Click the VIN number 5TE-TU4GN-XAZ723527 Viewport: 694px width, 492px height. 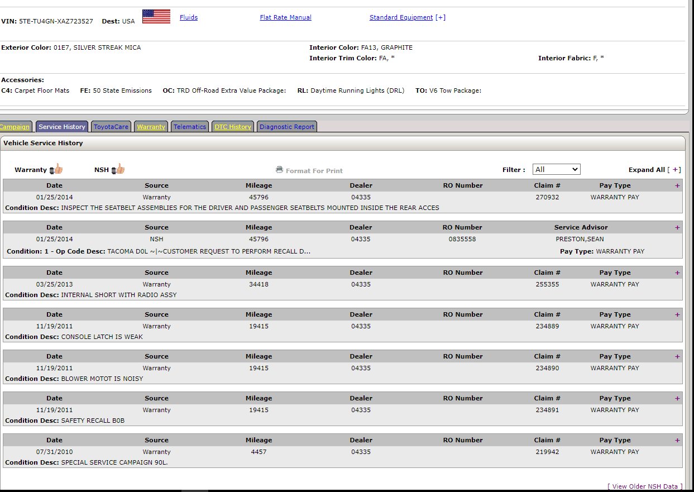coord(56,21)
